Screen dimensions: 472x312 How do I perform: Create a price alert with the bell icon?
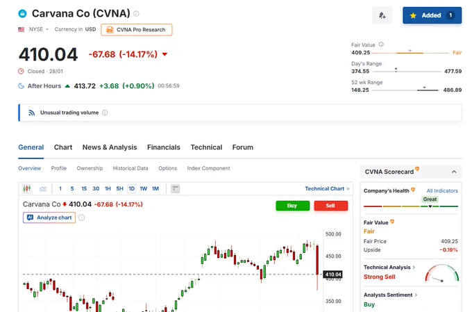pyautogui.click(x=382, y=15)
